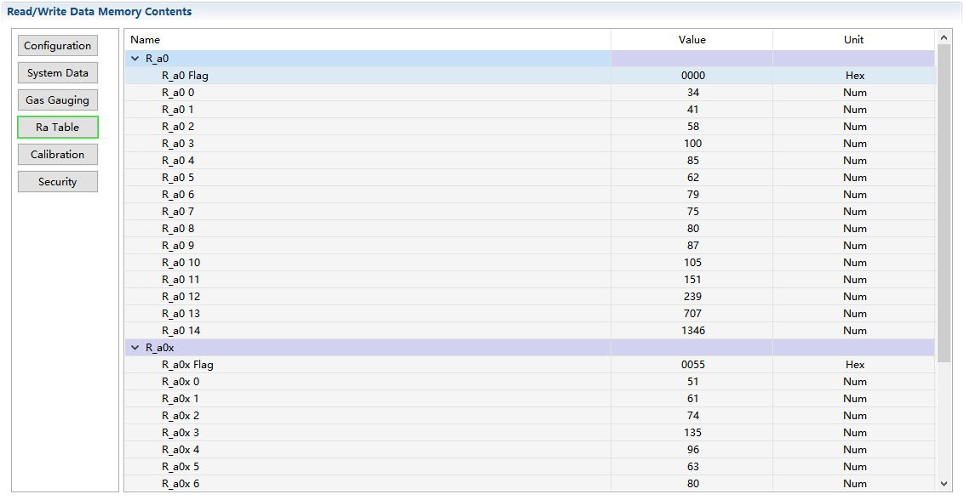The height and width of the screenshot is (500, 964).
Task: Select the R_a0 8 row name
Action: click(x=178, y=229)
